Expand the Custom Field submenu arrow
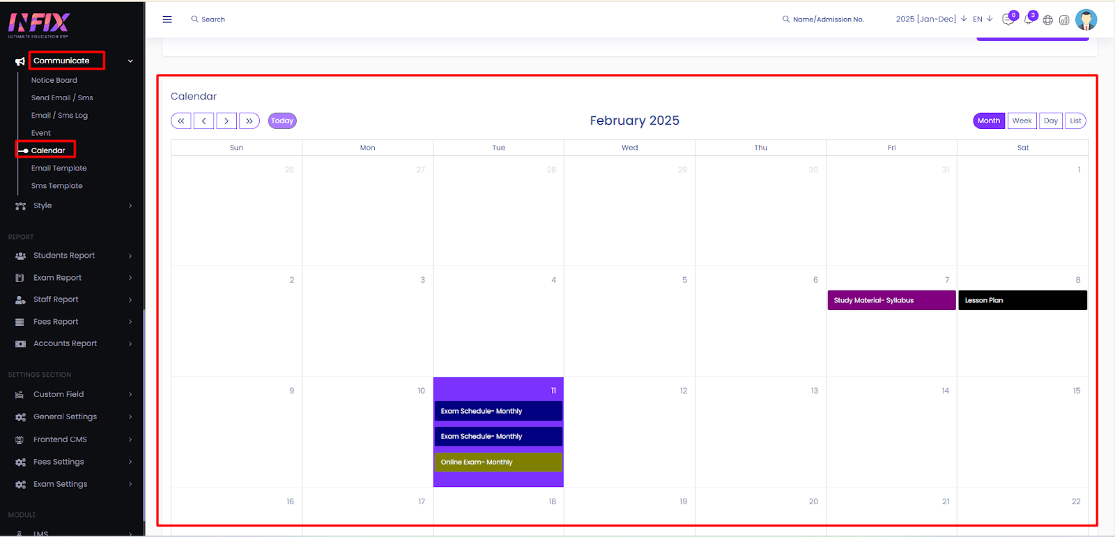 tap(130, 395)
